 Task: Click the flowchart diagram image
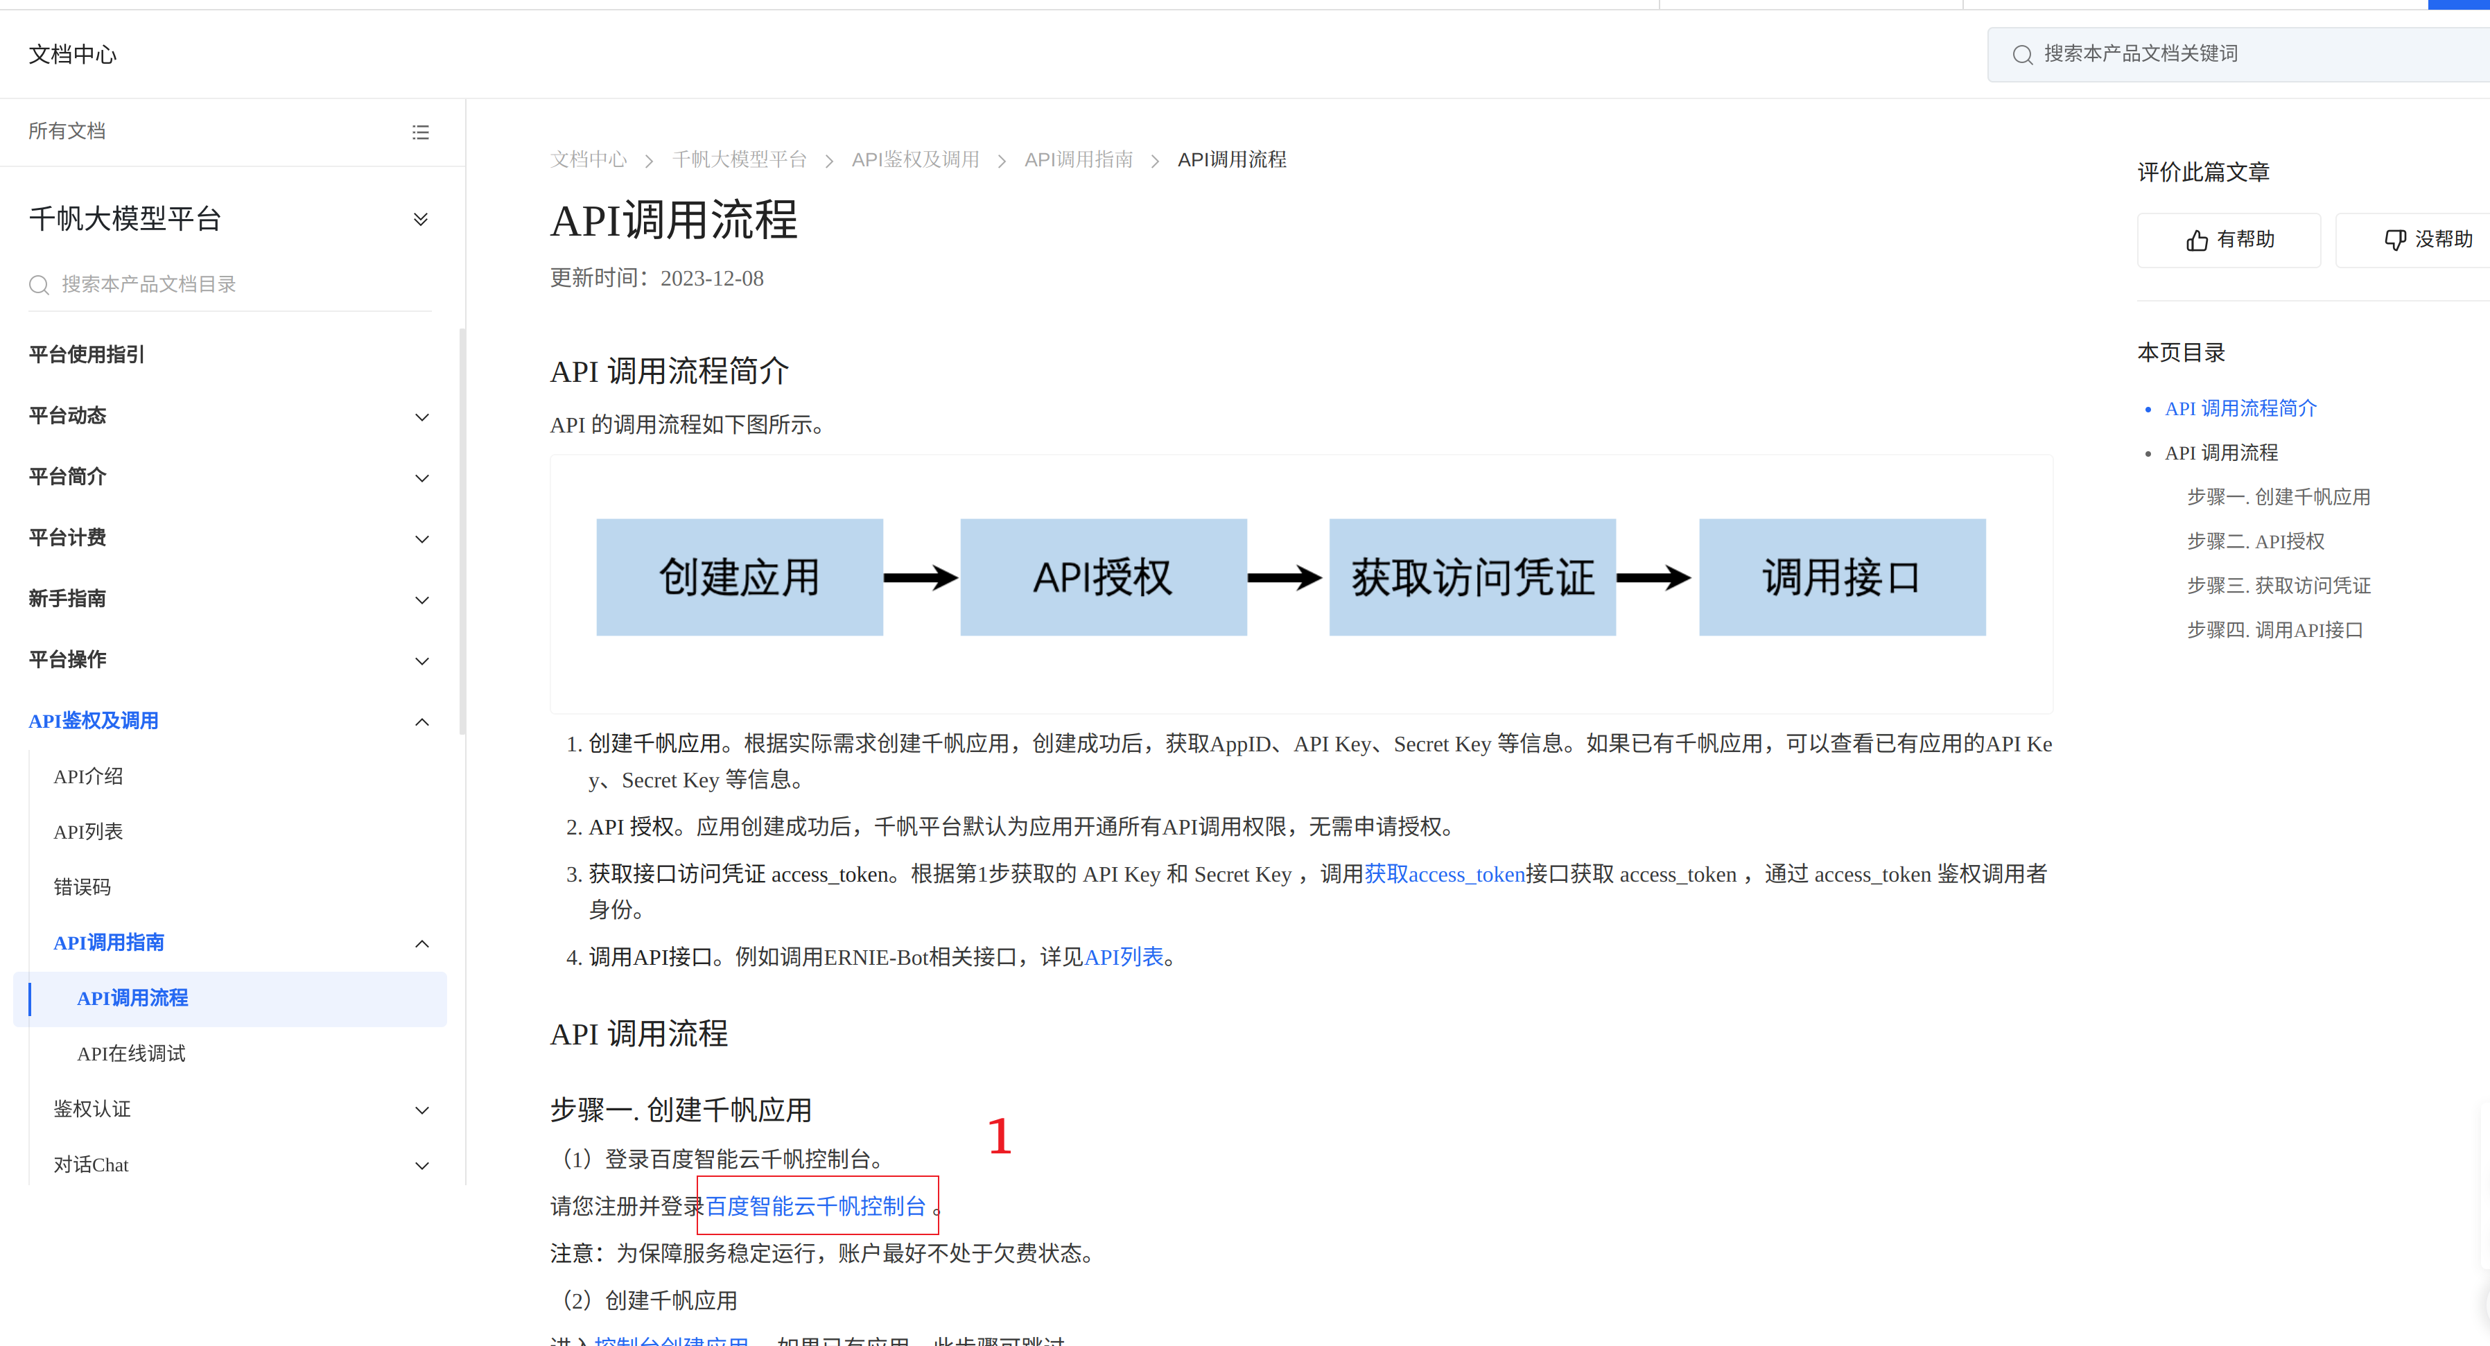coord(1300,579)
